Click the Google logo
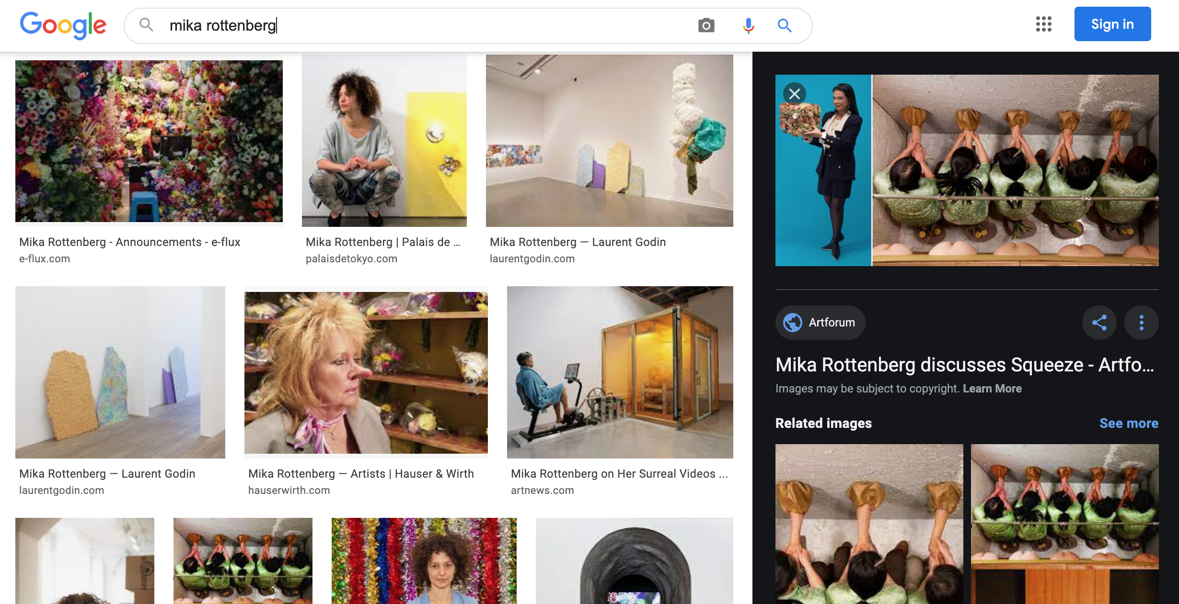Viewport: 1179px width, 604px height. point(63,25)
